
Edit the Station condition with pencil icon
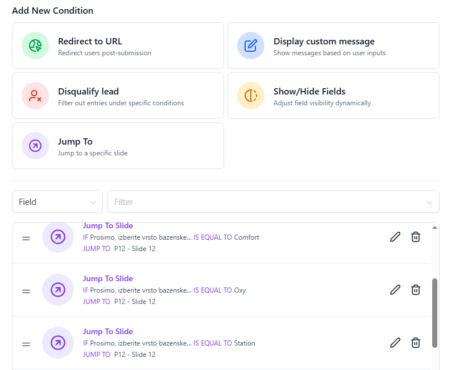click(395, 343)
